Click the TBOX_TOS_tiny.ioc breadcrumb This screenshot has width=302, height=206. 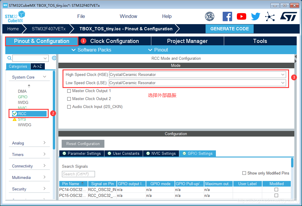pos(126,29)
